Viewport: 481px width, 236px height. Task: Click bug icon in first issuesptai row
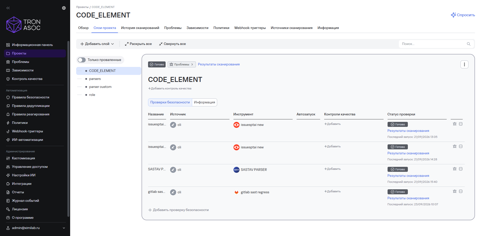(x=455, y=124)
